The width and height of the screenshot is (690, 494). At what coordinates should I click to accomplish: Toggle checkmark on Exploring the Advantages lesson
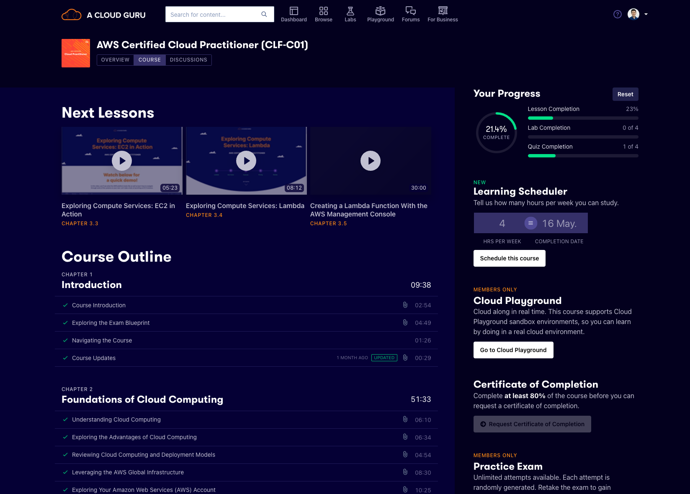coord(65,437)
